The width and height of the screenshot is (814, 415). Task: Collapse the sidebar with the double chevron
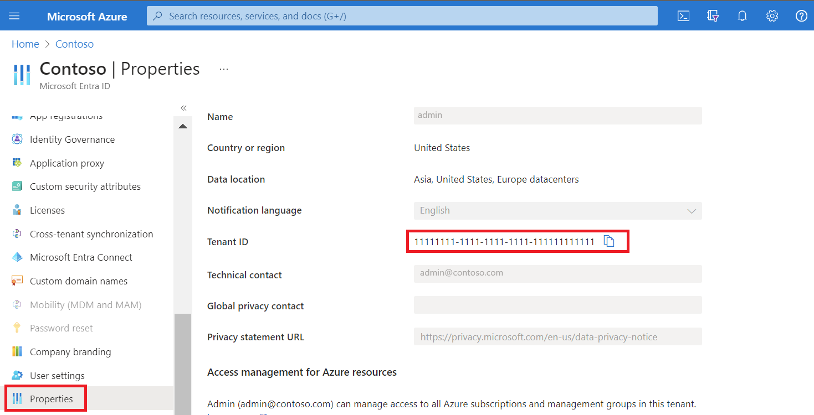pos(183,108)
